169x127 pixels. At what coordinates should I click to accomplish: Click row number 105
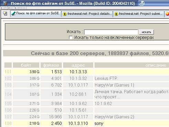click(8, 104)
